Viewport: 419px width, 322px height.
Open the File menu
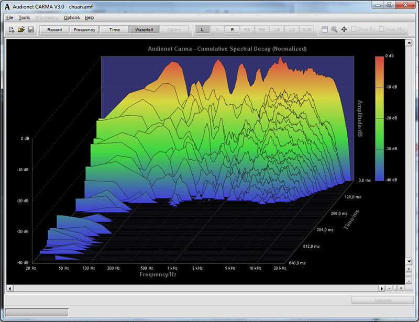9,18
